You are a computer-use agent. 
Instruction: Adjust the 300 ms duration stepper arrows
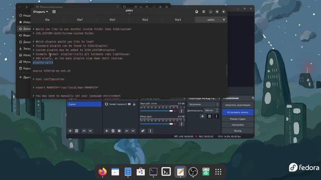point(217,110)
